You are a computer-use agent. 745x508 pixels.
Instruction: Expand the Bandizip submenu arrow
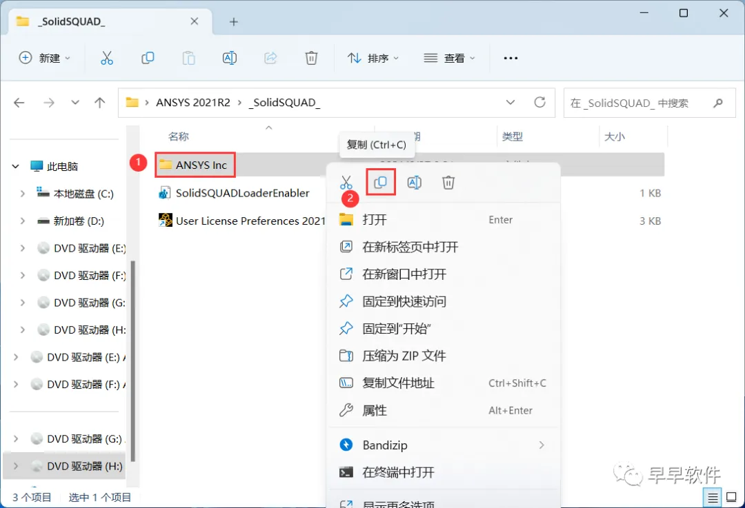click(542, 445)
